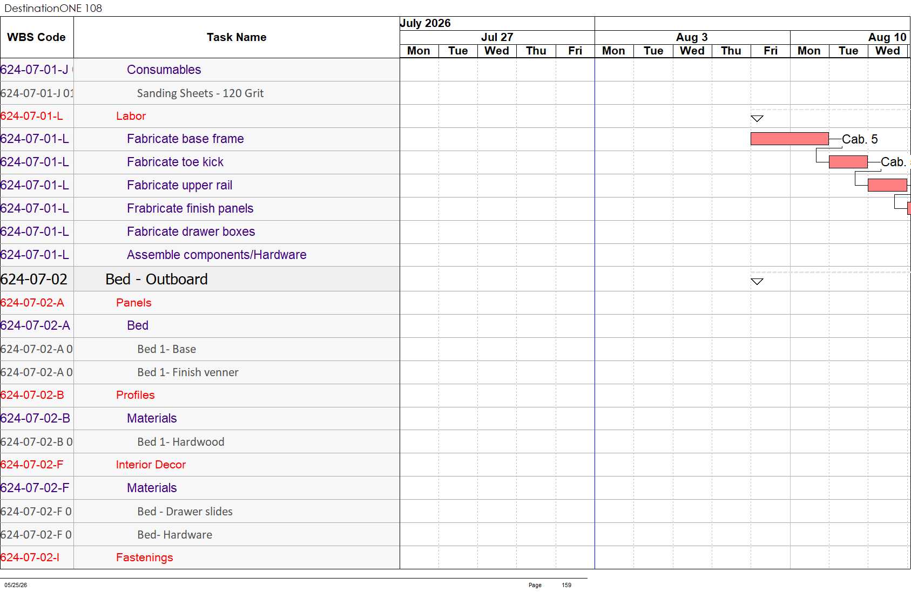Select Fabricate base frame task name

185,139
